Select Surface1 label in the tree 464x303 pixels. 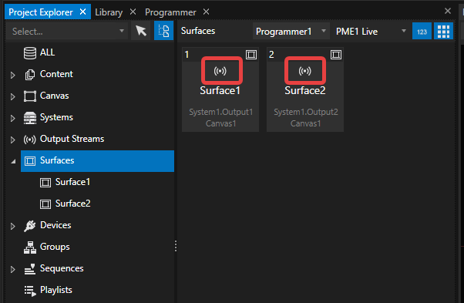point(72,182)
